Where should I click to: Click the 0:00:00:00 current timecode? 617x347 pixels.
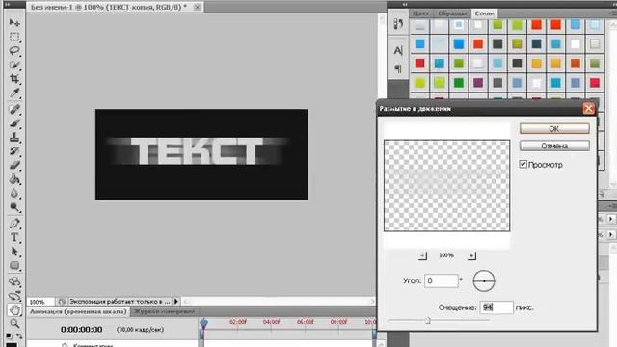(81, 330)
